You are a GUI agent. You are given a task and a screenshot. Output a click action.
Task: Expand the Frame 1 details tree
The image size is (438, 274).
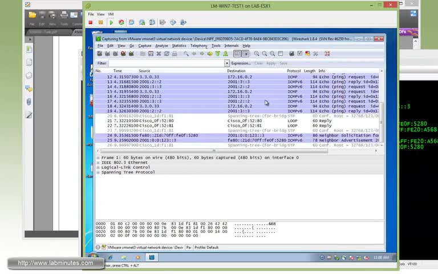(98, 158)
